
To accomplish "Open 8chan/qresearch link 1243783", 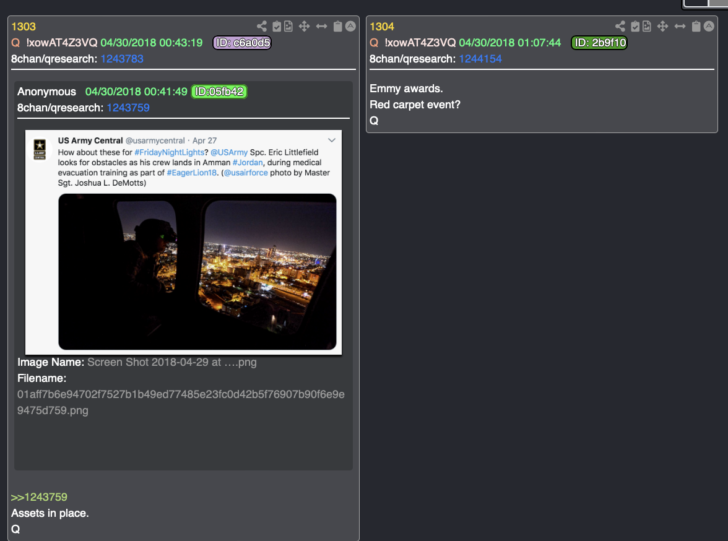I will coord(122,59).
